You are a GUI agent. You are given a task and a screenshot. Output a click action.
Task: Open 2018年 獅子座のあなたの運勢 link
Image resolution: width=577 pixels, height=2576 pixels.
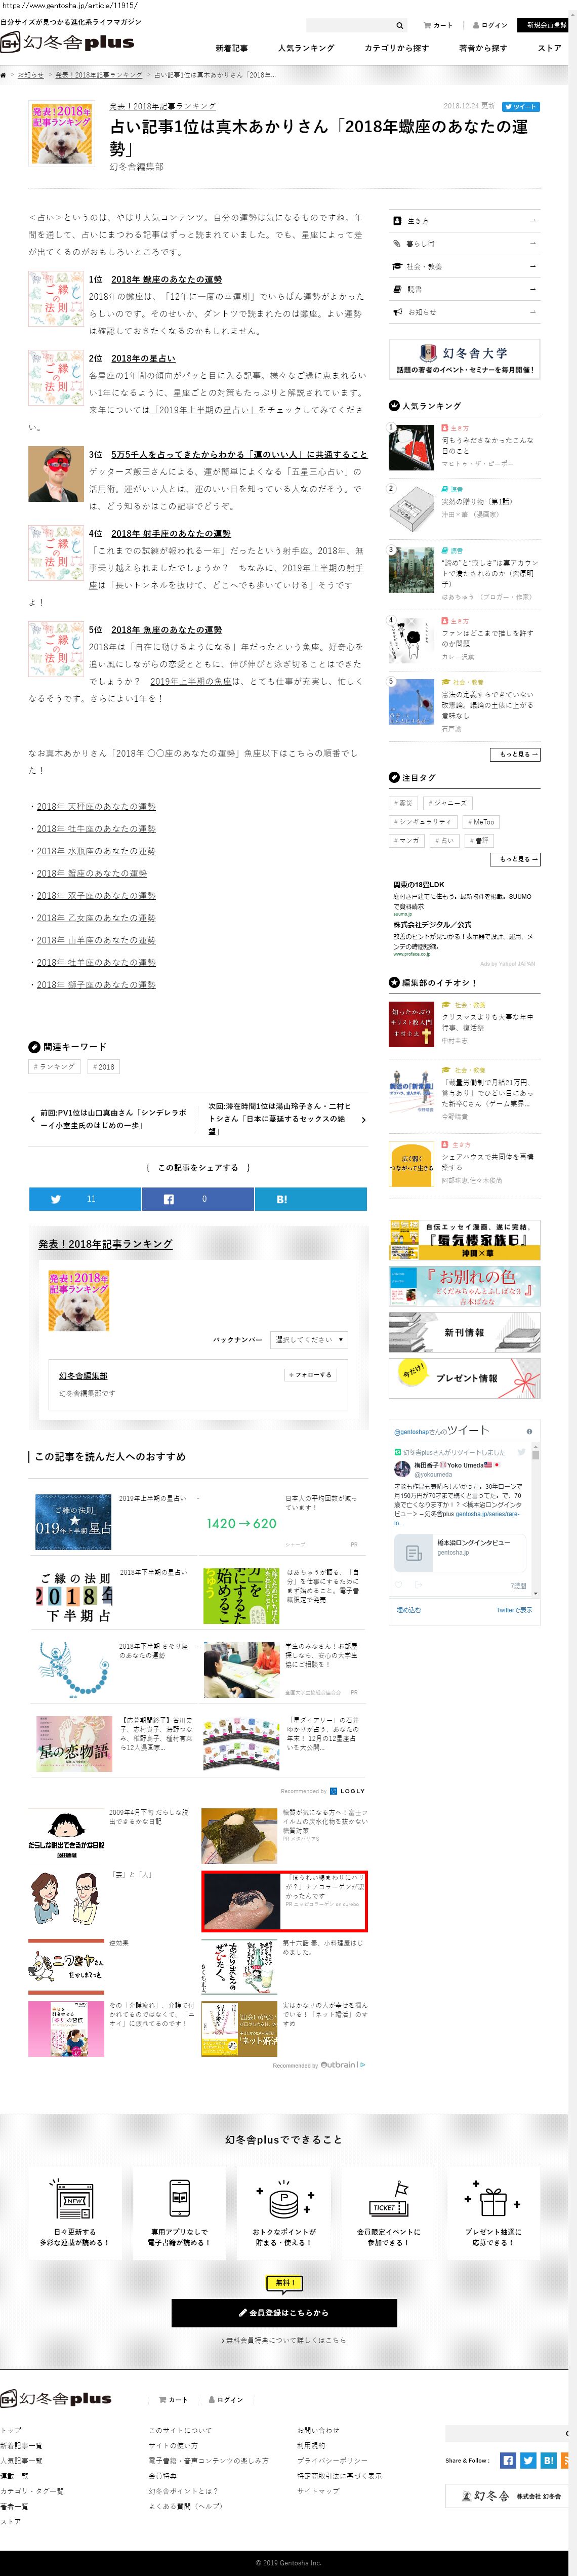(x=96, y=985)
